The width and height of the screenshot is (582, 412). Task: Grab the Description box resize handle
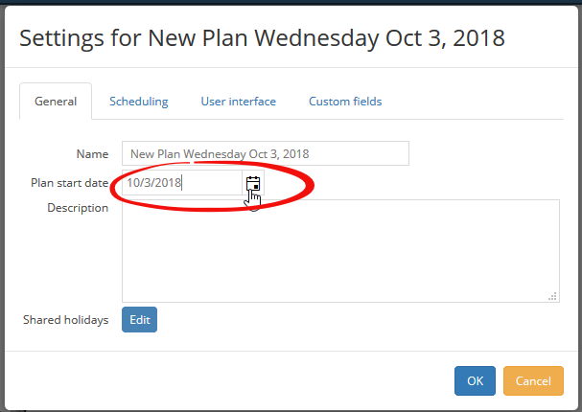(x=552, y=296)
